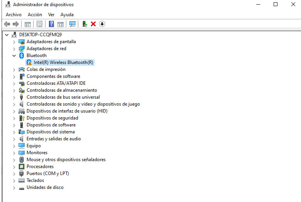Click the printer icon for Colas de impresión
Viewport: 301px width, 202px height.
pyautogui.click(x=22, y=69)
